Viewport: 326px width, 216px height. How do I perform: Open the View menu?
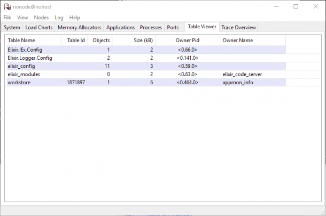pos(22,18)
